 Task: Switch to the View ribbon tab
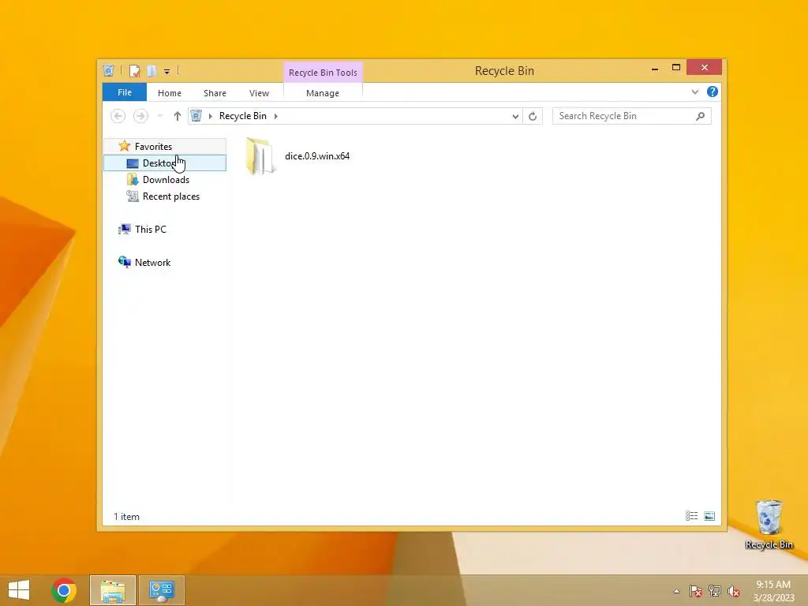click(259, 93)
